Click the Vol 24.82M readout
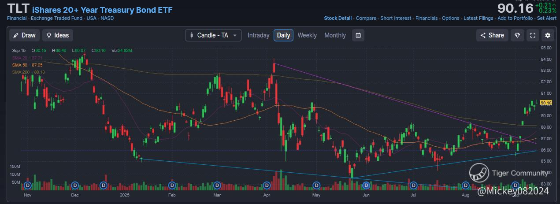Screen dimensions: 560x204 pos(122,51)
